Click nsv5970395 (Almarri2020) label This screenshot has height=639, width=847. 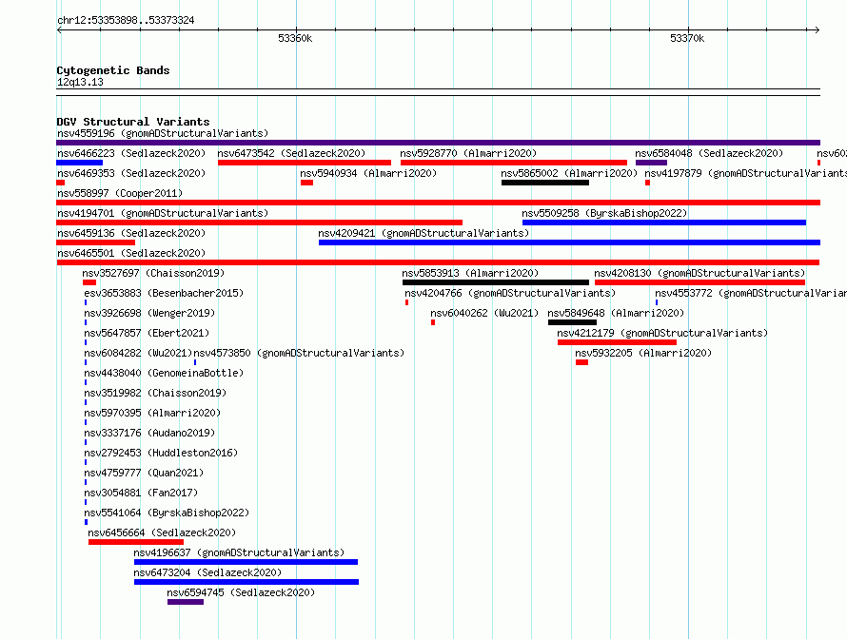coord(152,413)
